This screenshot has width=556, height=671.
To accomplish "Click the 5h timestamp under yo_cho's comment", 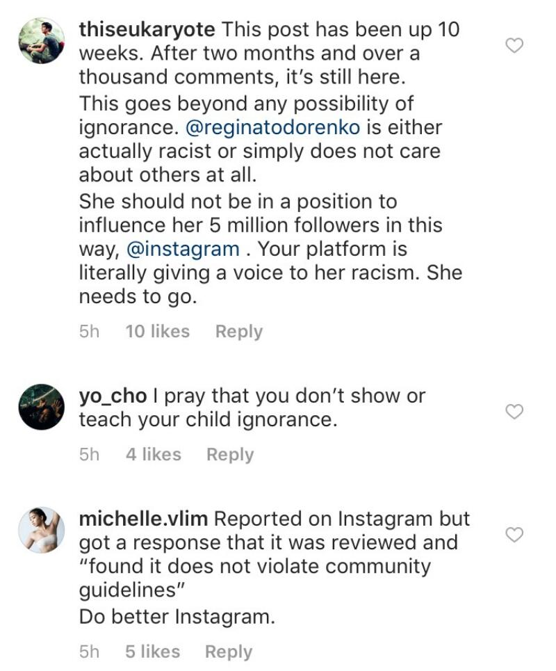I will [89, 455].
